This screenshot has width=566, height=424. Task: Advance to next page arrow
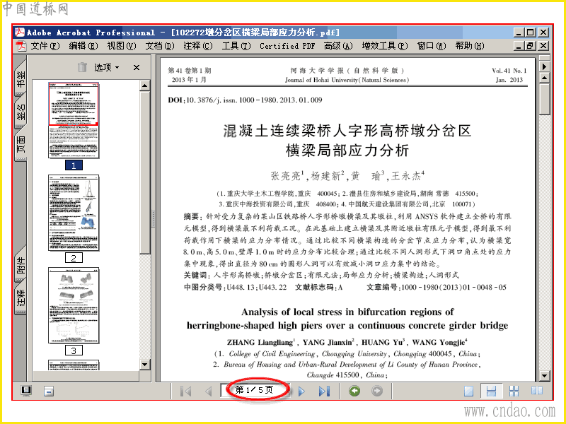coord(301,391)
